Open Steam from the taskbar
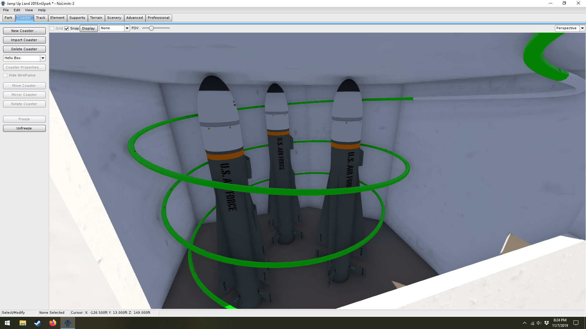The width and height of the screenshot is (586, 329). [38, 323]
